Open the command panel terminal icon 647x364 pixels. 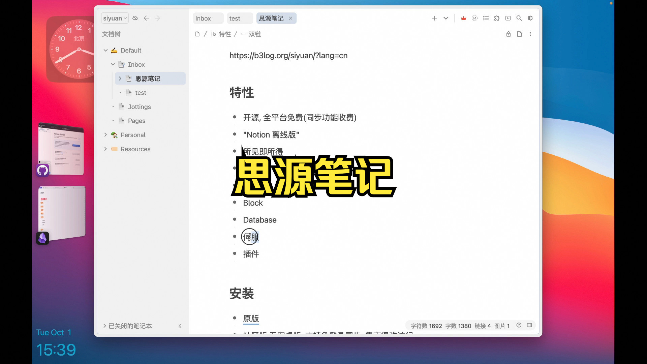(508, 18)
